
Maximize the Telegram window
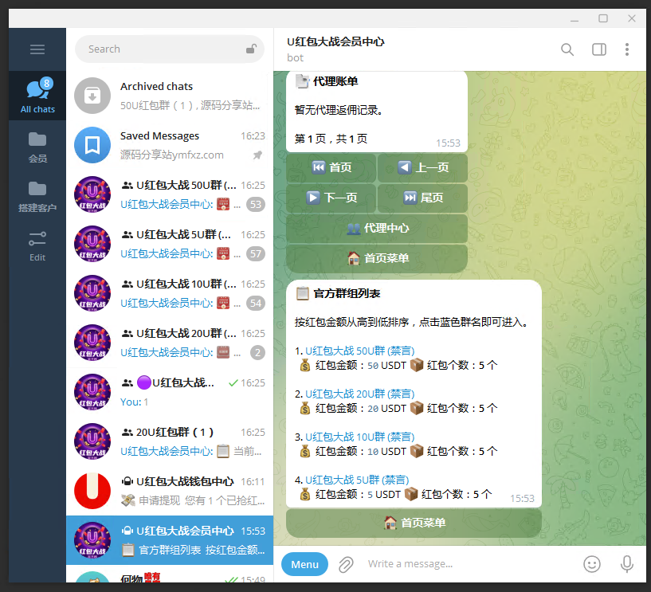coord(603,18)
